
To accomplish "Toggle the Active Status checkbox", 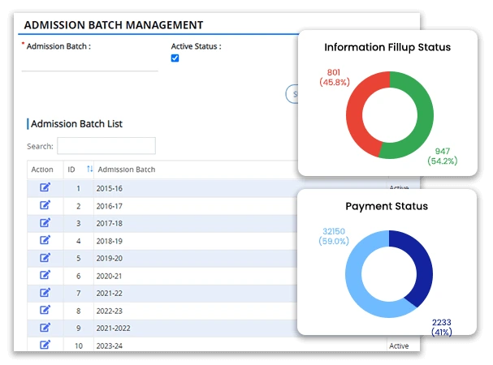I will point(175,58).
